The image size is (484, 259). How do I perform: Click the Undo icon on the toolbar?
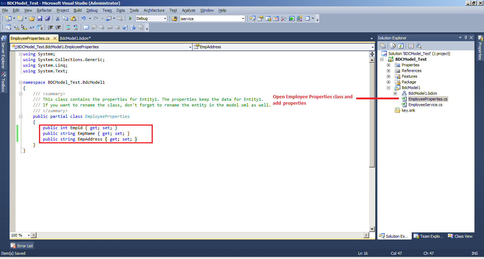pos(84,18)
